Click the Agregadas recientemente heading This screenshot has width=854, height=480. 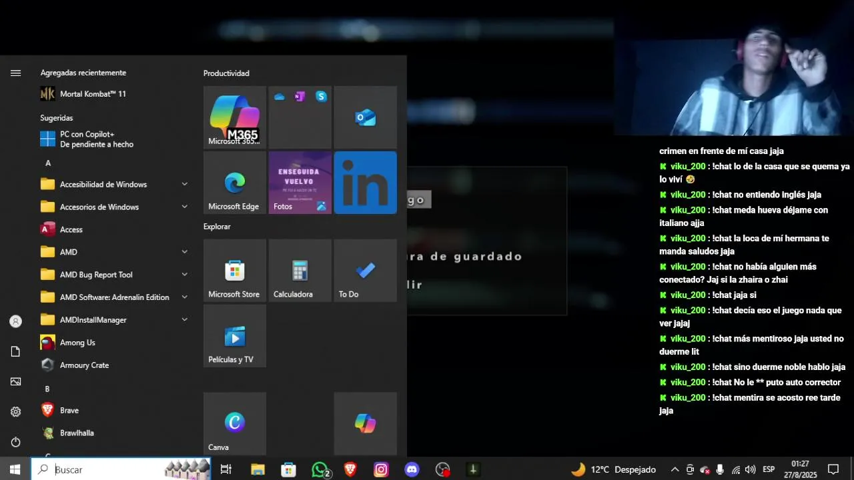click(x=83, y=73)
